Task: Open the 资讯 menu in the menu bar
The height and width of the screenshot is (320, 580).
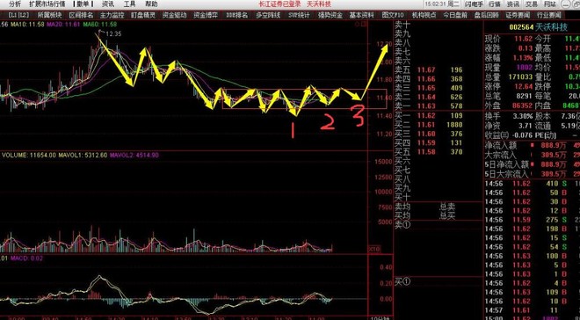Action: coord(108,4)
